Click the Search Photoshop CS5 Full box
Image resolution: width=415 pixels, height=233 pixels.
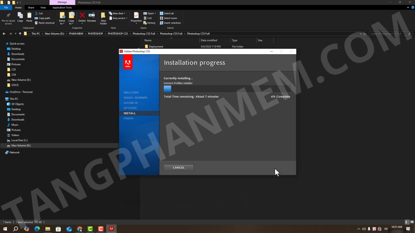click(x=389, y=34)
